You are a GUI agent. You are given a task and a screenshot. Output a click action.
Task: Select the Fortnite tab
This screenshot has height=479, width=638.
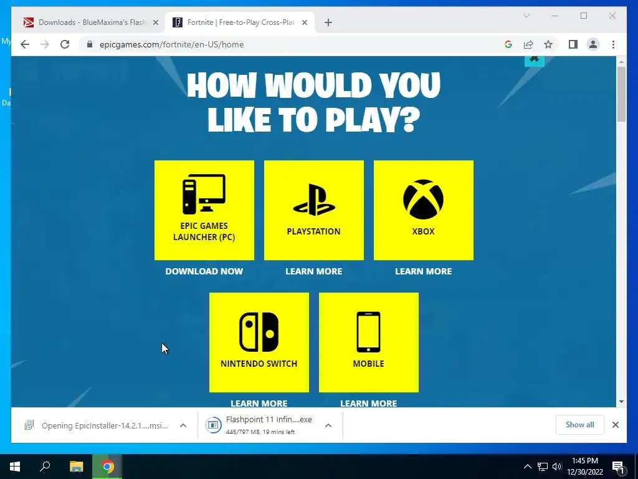click(240, 22)
